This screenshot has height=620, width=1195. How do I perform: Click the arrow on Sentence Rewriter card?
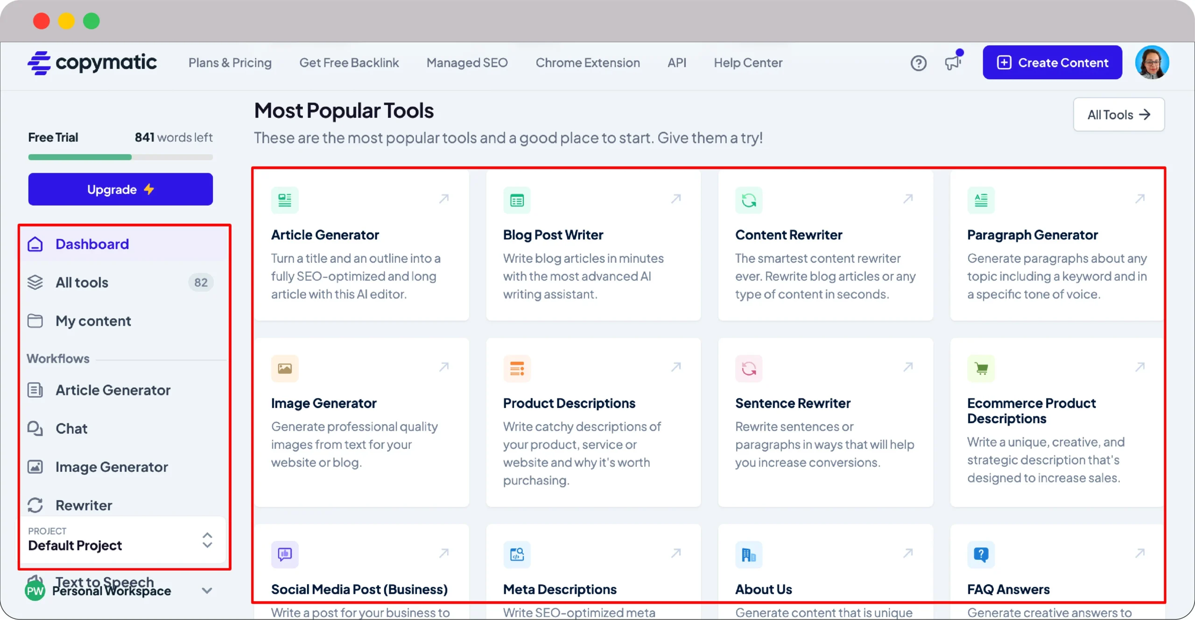[908, 367]
